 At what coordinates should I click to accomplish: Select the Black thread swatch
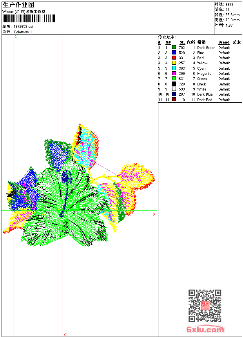[x=174, y=84]
